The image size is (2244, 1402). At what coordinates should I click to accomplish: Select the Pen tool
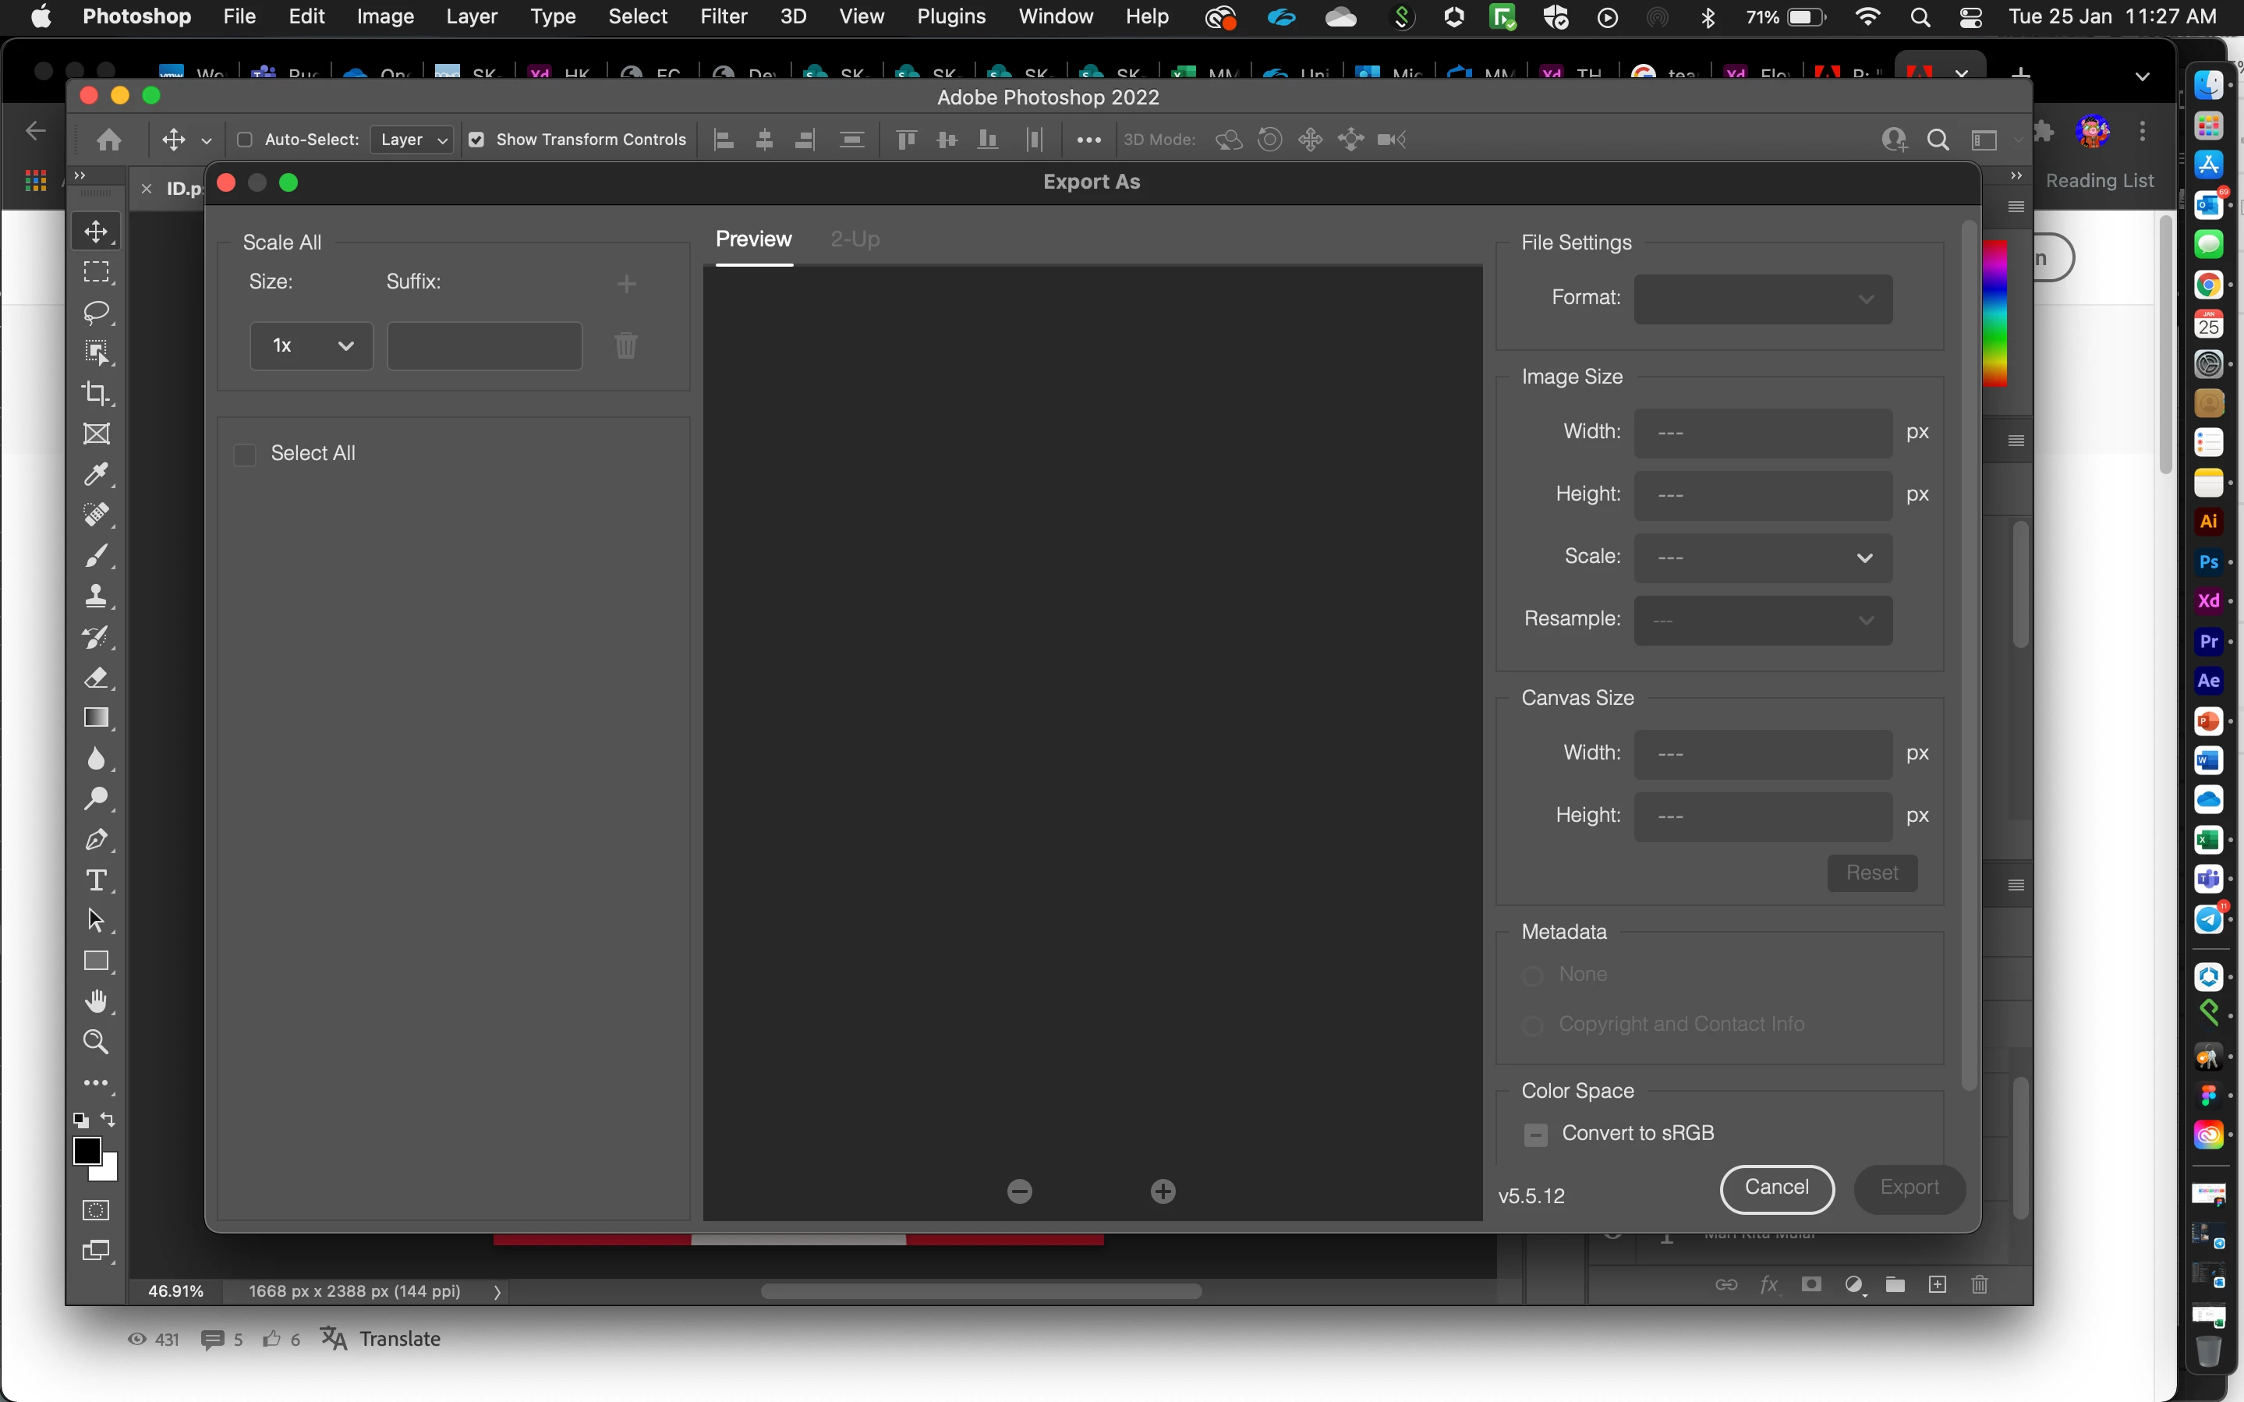coord(97,839)
